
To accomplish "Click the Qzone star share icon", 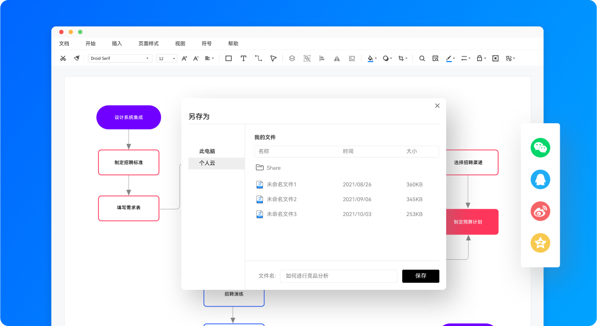I will [540, 243].
